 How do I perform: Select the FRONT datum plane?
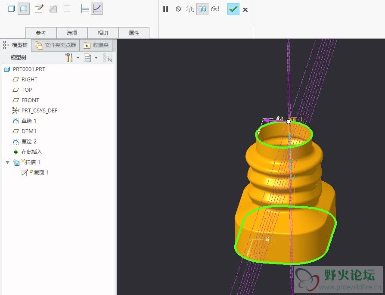30,100
